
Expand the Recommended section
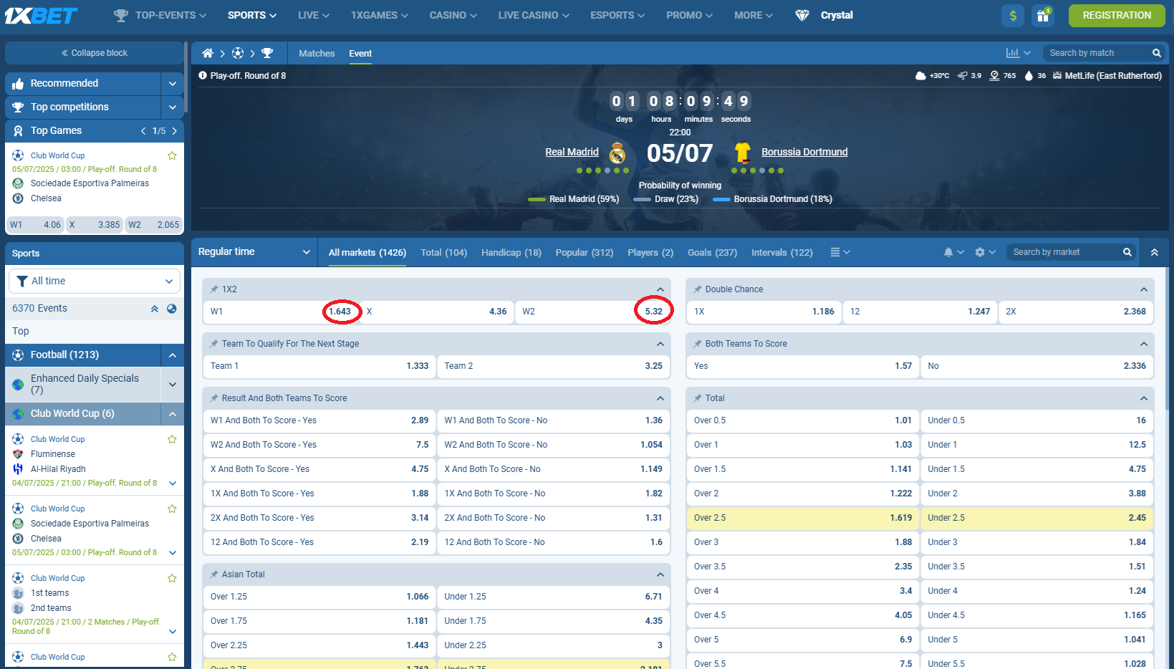(x=173, y=84)
